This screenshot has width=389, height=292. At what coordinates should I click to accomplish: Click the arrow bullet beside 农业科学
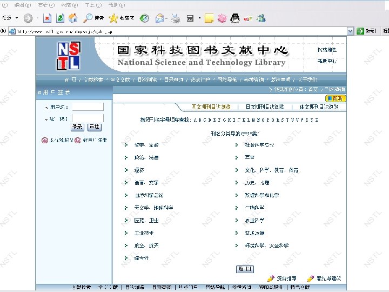pos(237,220)
